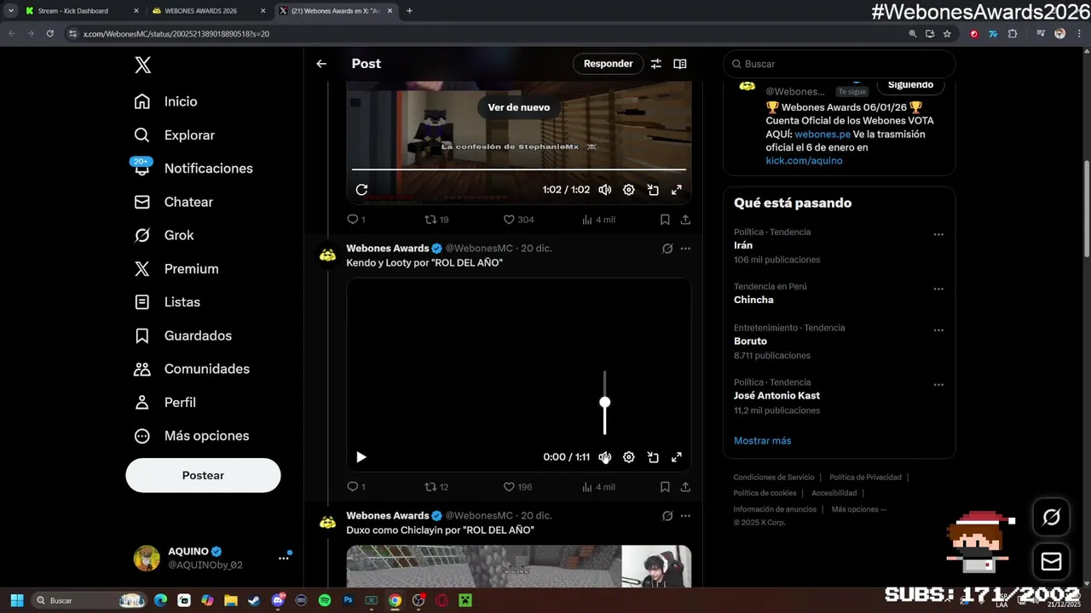Expand Más opciones menu
This screenshot has height=613, width=1091.
click(191, 436)
